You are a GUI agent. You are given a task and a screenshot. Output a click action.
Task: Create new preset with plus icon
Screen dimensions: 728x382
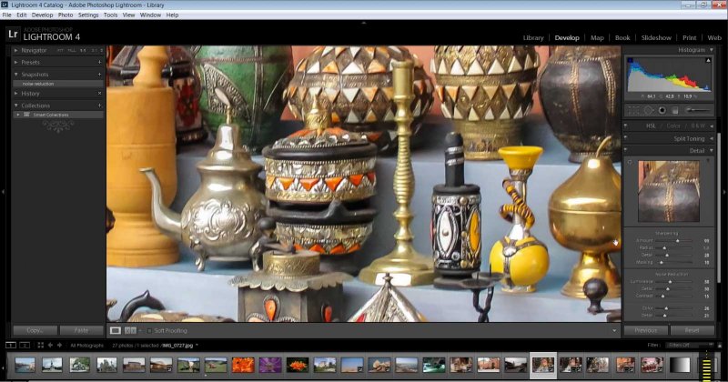coord(99,62)
